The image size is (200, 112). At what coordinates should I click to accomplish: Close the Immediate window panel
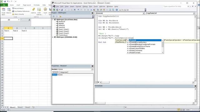click(x=195, y=86)
